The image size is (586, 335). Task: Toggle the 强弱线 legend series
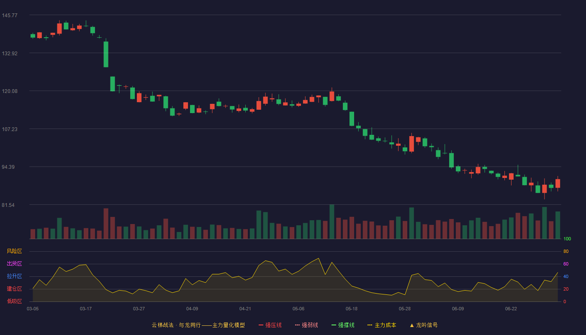tap(306, 325)
